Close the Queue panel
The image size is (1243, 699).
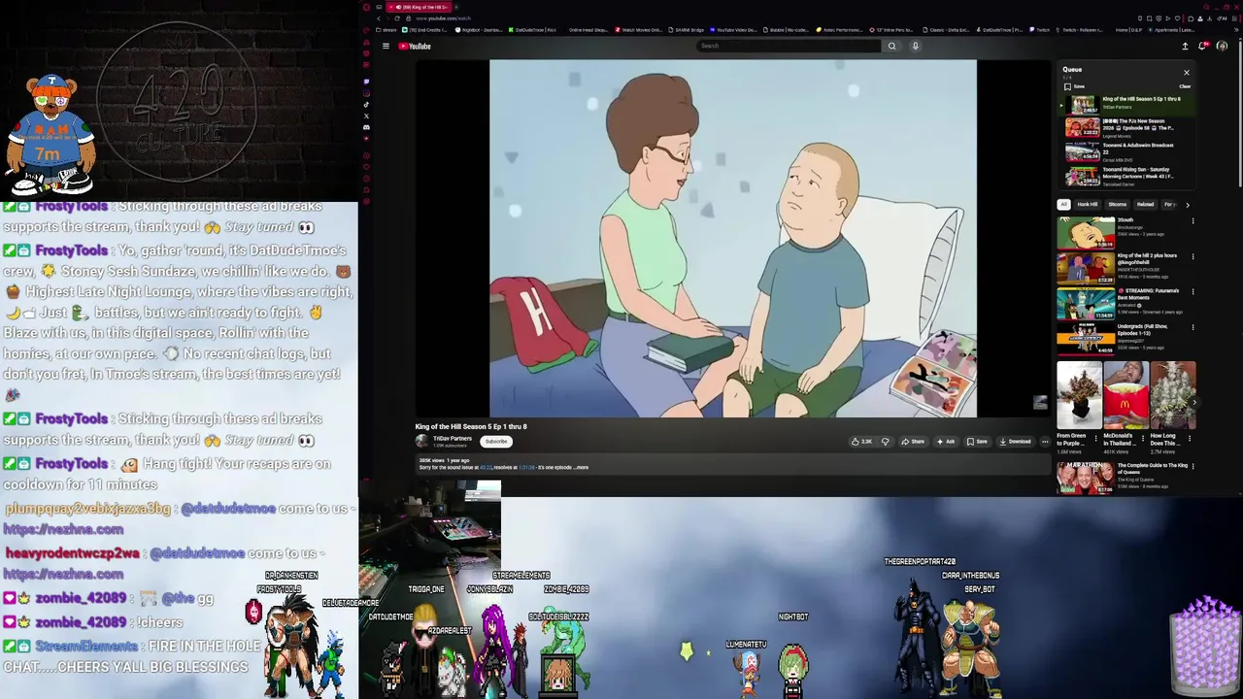click(x=1186, y=73)
